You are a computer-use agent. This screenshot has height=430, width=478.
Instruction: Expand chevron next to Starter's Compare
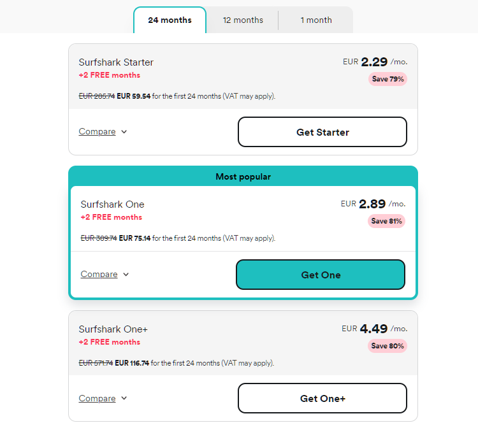click(x=124, y=132)
